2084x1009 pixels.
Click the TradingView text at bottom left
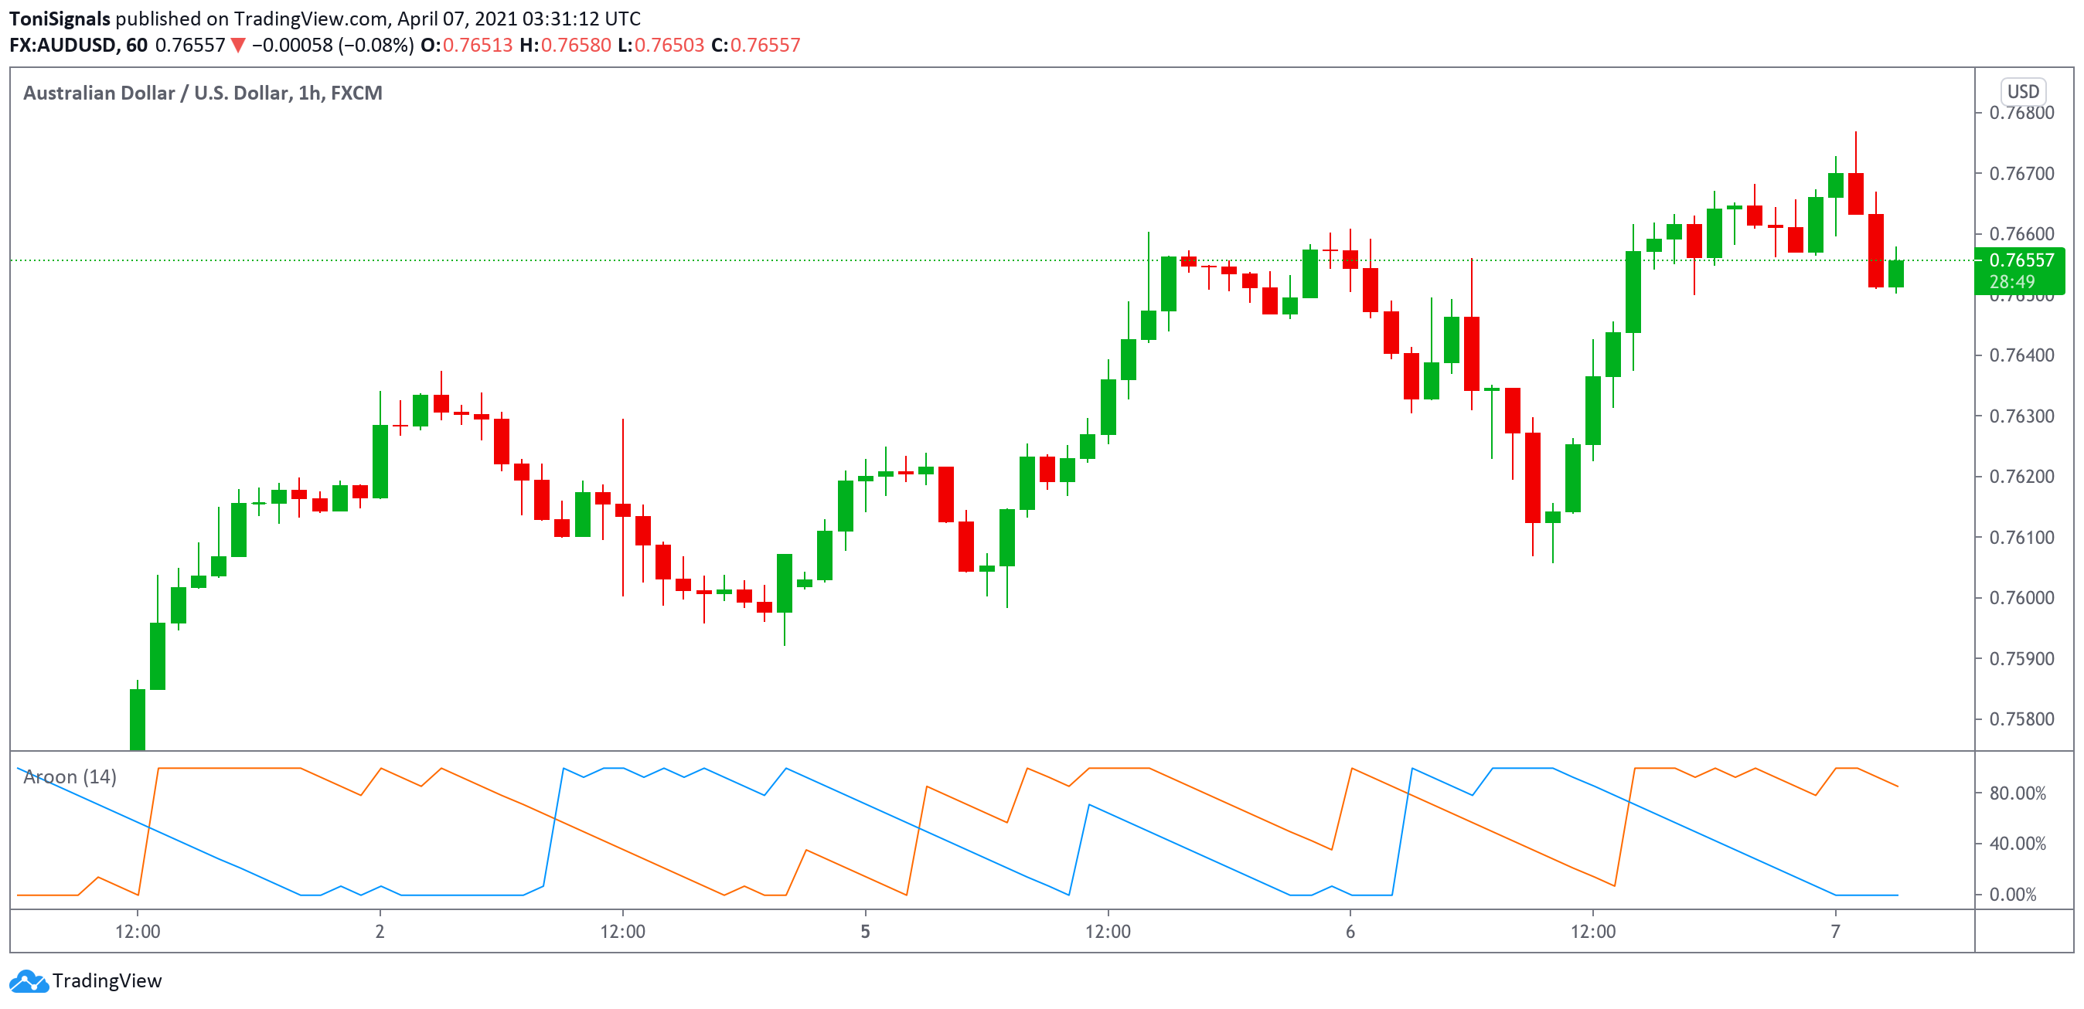click(x=107, y=980)
